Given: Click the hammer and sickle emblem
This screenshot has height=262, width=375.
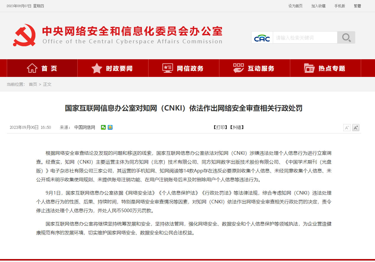Looking at the screenshot, I should [25, 35].
